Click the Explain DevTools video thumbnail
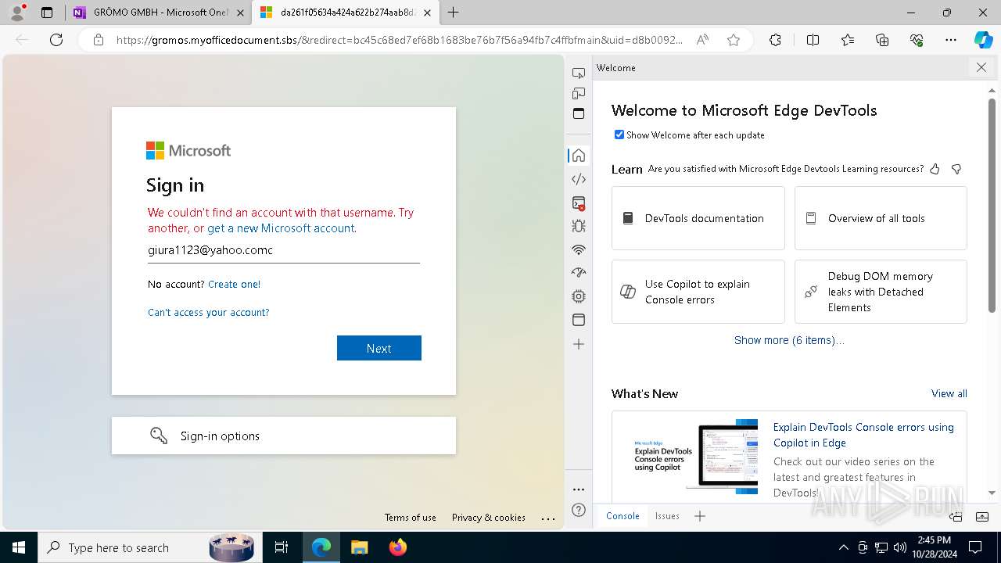Screen dimensions: 1001x563 pyautogui.click(x=695, y=456)
